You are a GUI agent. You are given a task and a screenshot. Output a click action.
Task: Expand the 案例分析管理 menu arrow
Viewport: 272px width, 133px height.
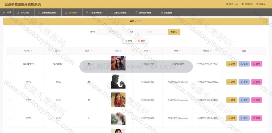point(153,12)
